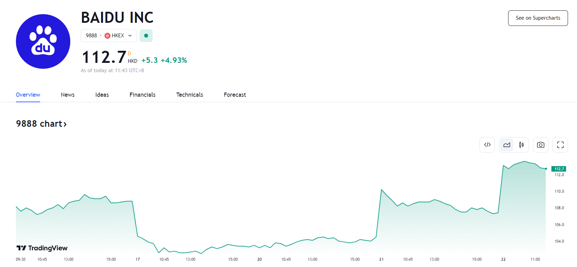This screenshot has width=577, height=267.
Task: Click the +5.3 price change value
Action: coord(150,60)
